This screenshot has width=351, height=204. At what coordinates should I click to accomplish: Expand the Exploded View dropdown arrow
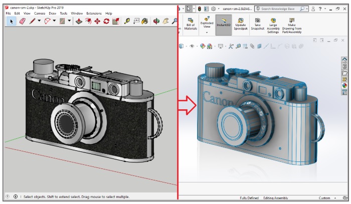(207, 33)
